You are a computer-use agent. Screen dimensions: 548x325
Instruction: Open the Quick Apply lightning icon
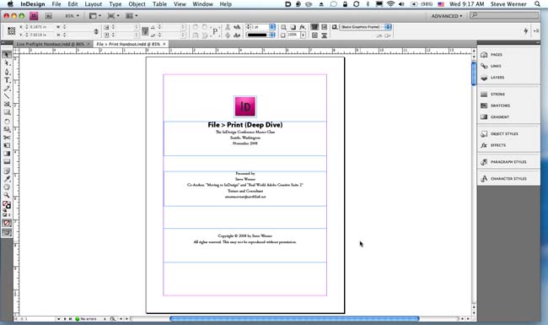pos(526,30)
